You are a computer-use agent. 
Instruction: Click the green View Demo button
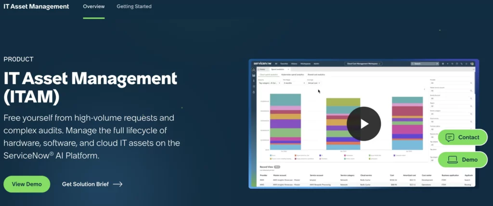tap(27, 184)
